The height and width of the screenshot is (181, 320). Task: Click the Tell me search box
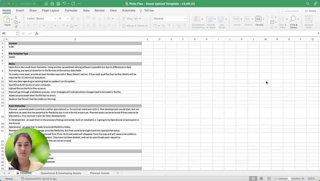146,10
